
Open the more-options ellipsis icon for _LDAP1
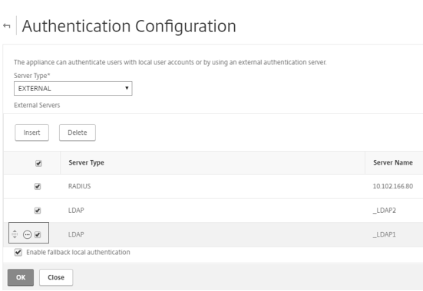pos(27,234)
